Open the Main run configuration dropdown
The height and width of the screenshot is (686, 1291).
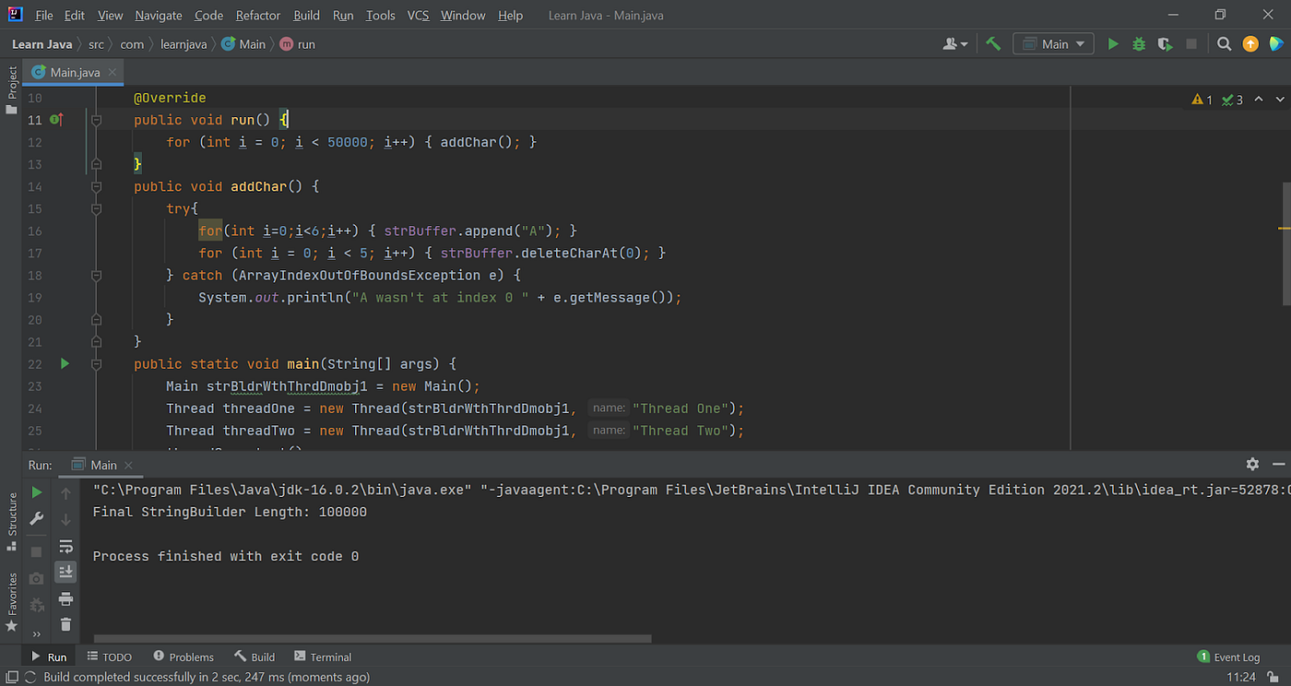1053,43
